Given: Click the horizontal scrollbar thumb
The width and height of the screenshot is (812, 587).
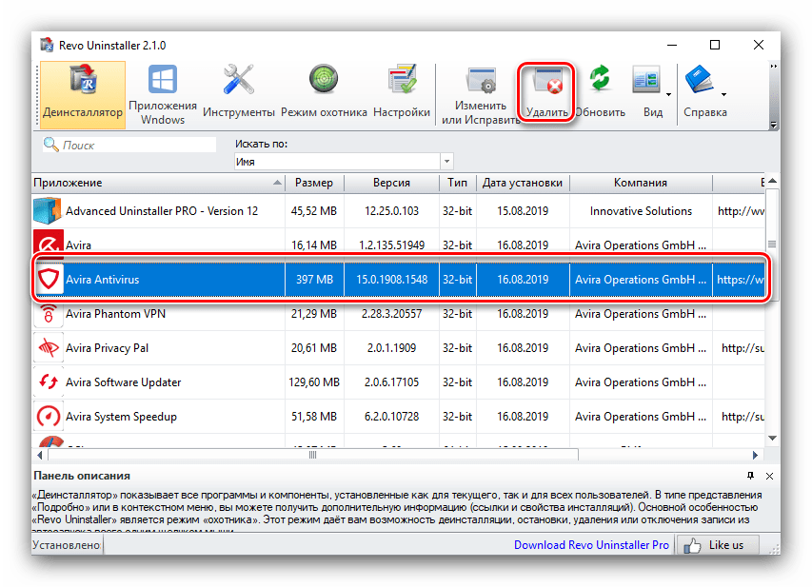Looking at the screenshot, I should (313, 455).
